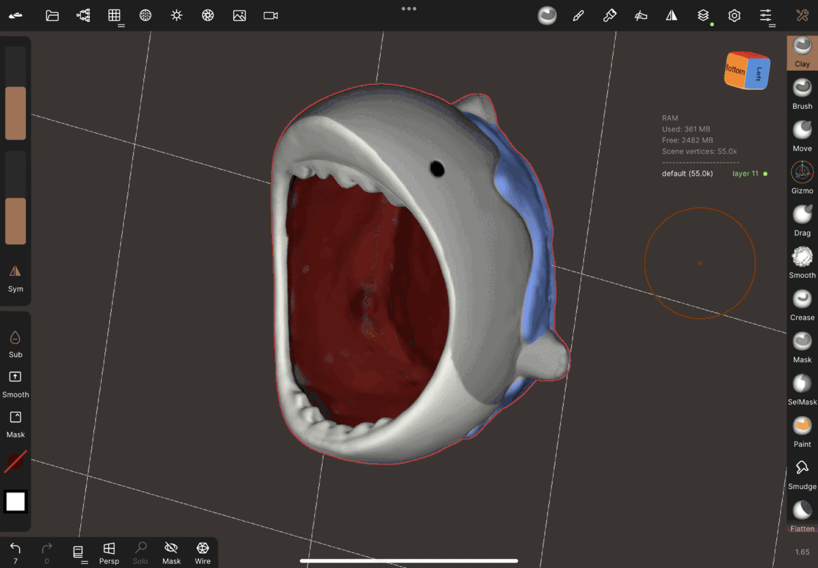Screen dimensions: 818x568
Task: Click the Scene vertices: 55.0k text
Action: click(x=699, y=151)
